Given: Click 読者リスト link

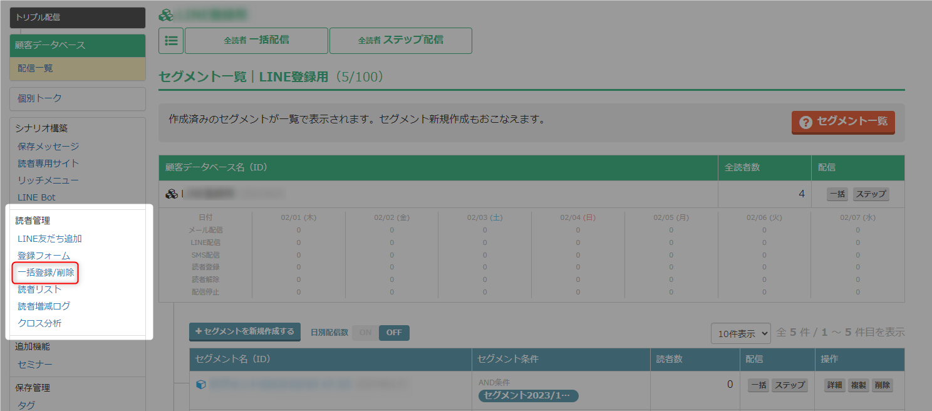Looking at the screenshot, I should tap(39, 289).
